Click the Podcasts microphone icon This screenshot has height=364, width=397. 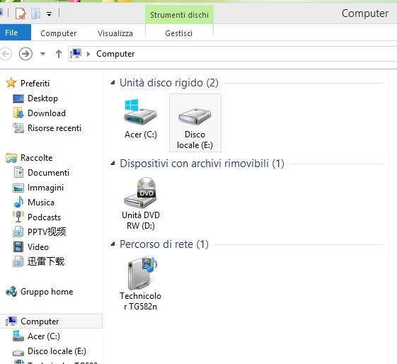coord(18,217)
